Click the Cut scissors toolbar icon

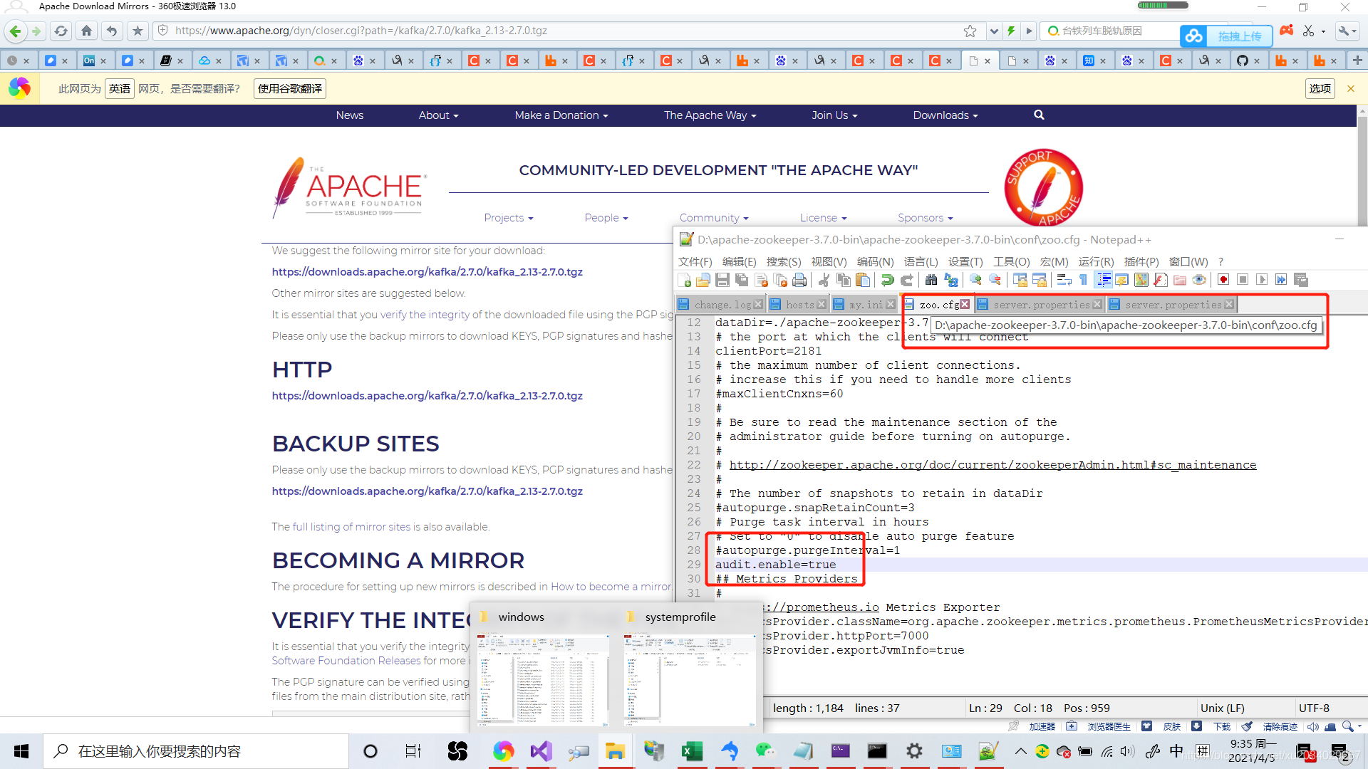pos(824,280)
